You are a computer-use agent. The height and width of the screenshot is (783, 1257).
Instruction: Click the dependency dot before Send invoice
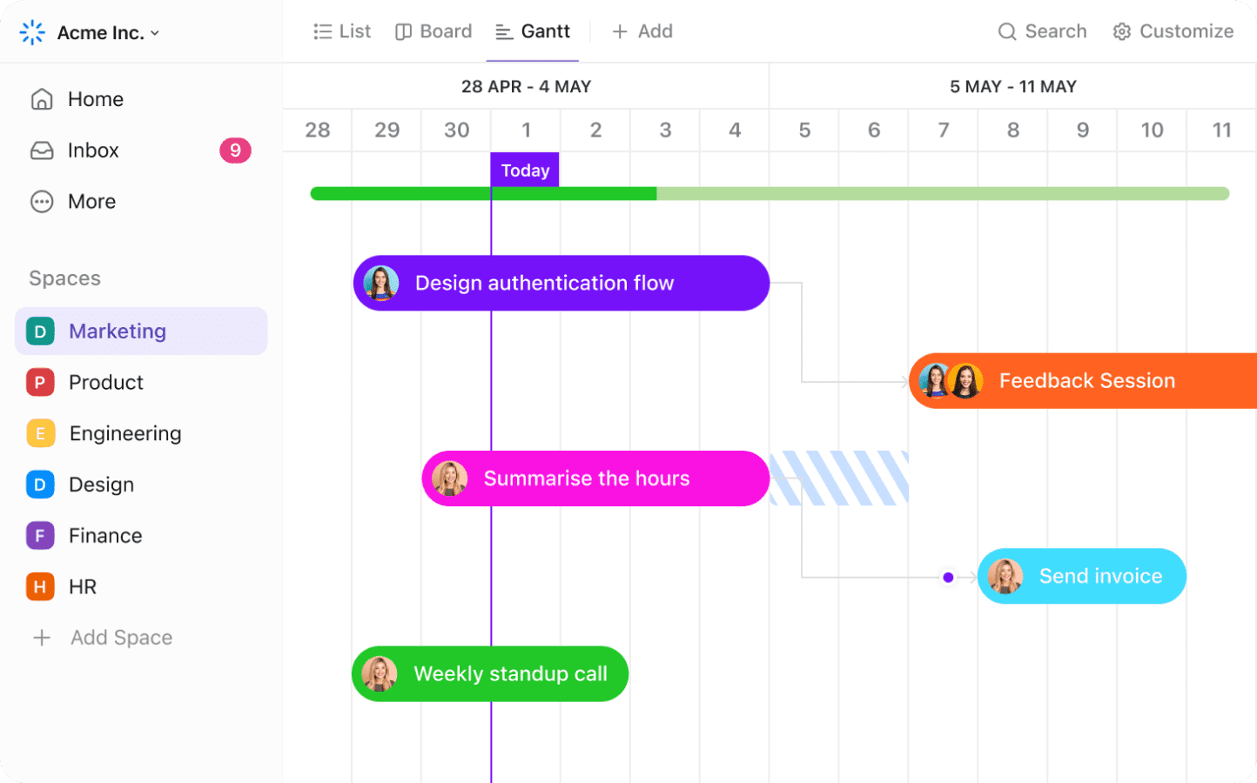click(x=947, y=576)
